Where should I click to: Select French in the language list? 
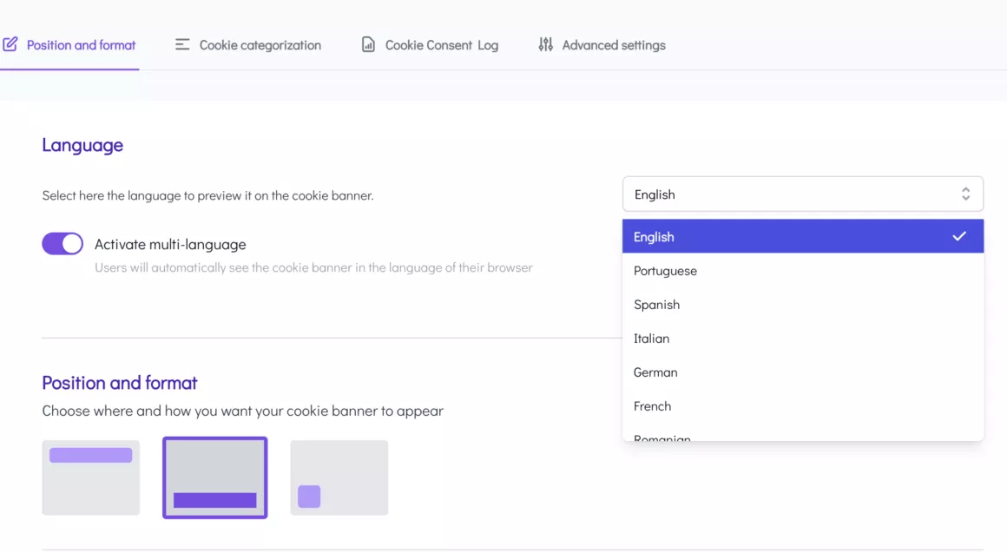pos(652,406)
